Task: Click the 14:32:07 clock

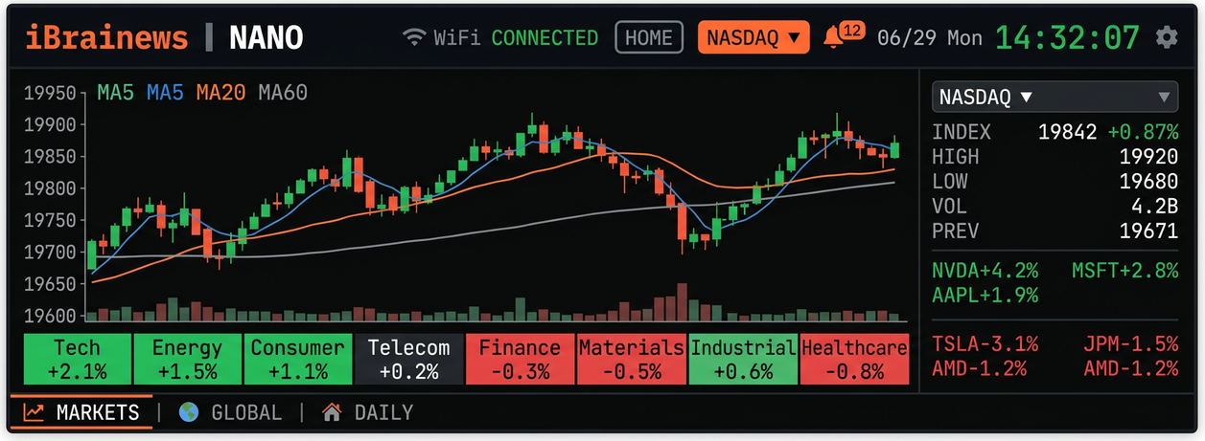Action: tap(1067, 37)
